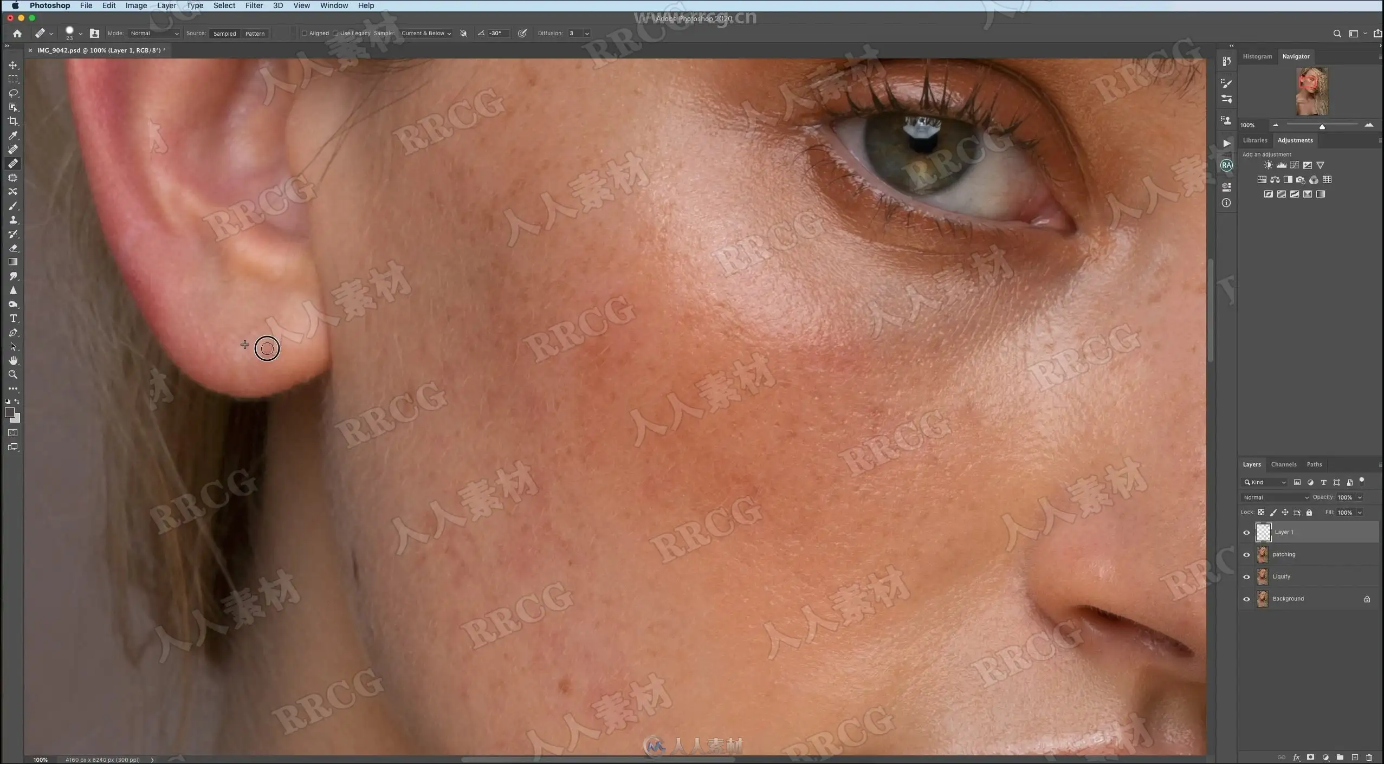Open the Mode Normal dropdown
Image resolution: width=1384 pixels, height=764 pixels.
point(154,34)
